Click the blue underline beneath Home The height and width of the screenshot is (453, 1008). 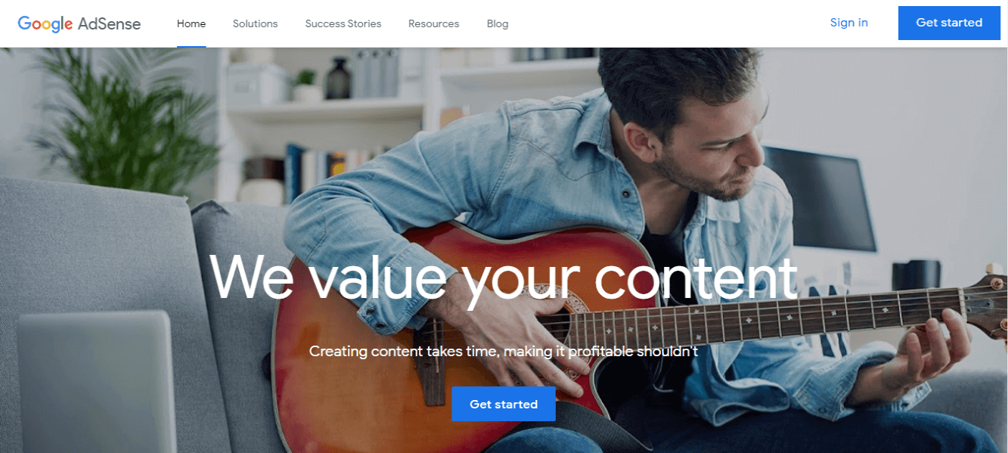click(x=191, y=46)
